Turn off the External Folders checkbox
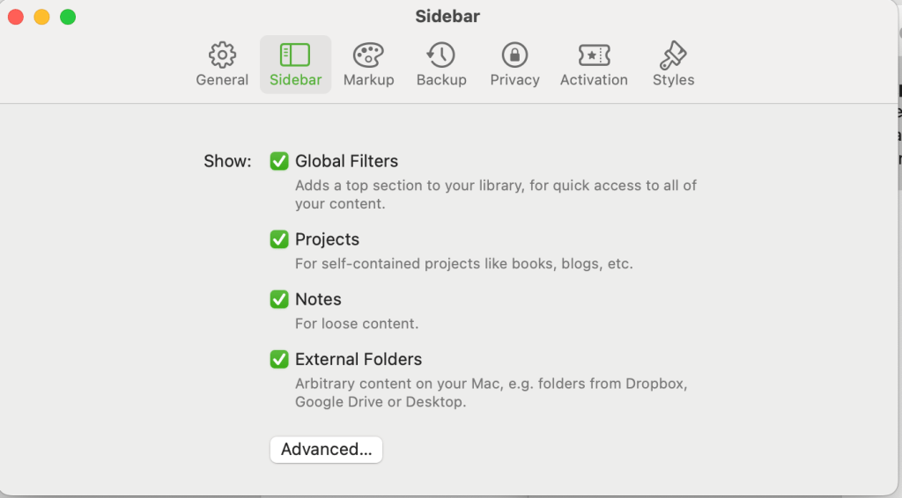The width and height of the screenshot is (902, 498). 279,359
